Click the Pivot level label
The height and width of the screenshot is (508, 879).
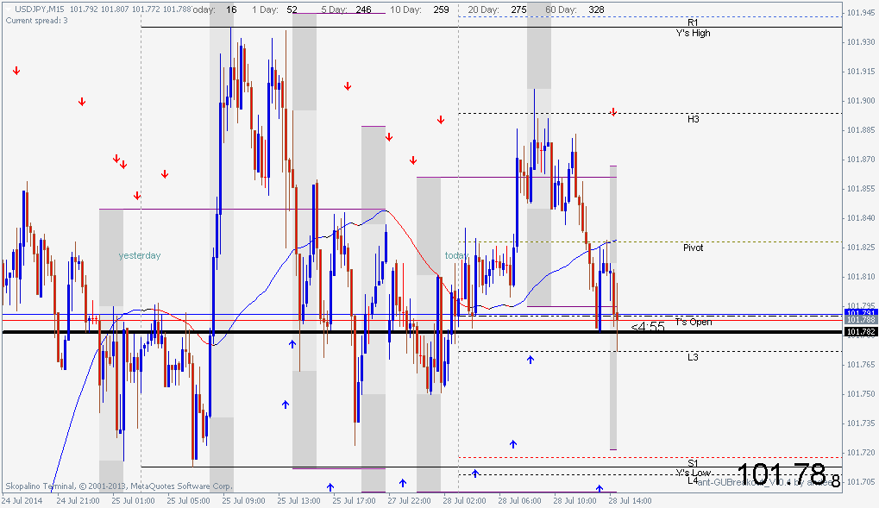coord(693,248)
